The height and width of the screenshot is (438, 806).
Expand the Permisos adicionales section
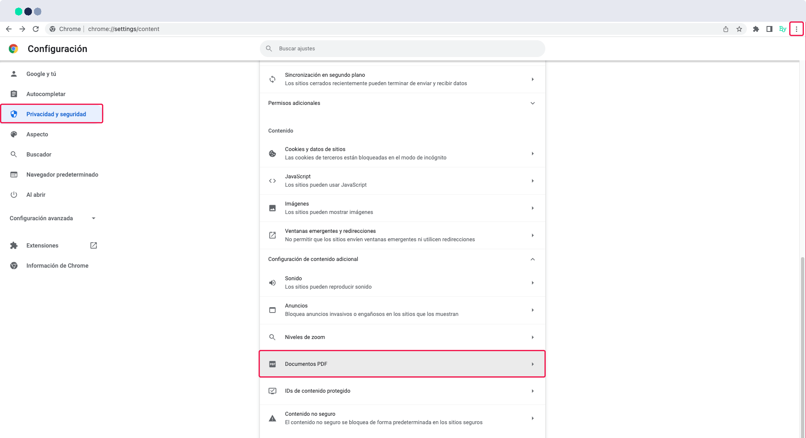533,103
